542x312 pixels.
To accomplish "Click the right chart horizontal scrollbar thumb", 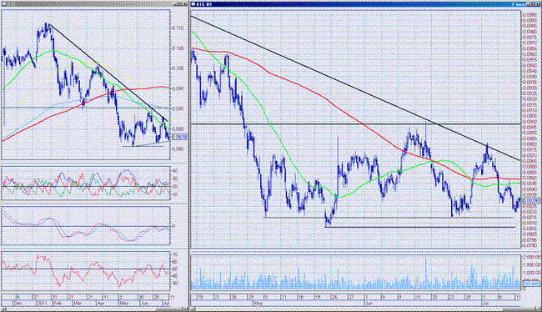I will [x=518, y=309].
